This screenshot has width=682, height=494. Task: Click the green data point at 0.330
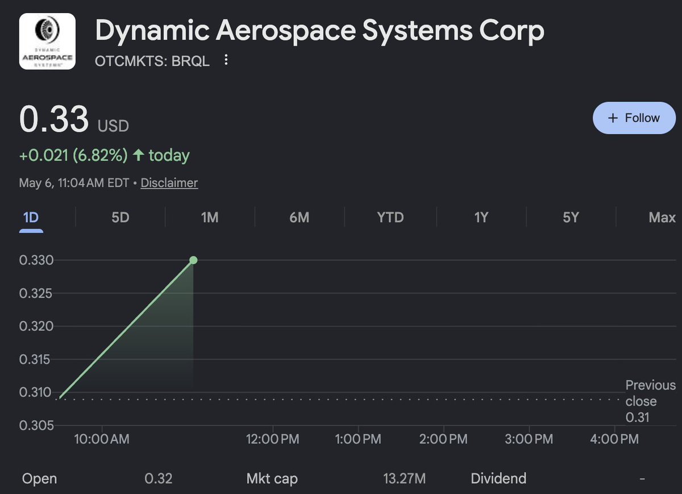coord(193,260)
